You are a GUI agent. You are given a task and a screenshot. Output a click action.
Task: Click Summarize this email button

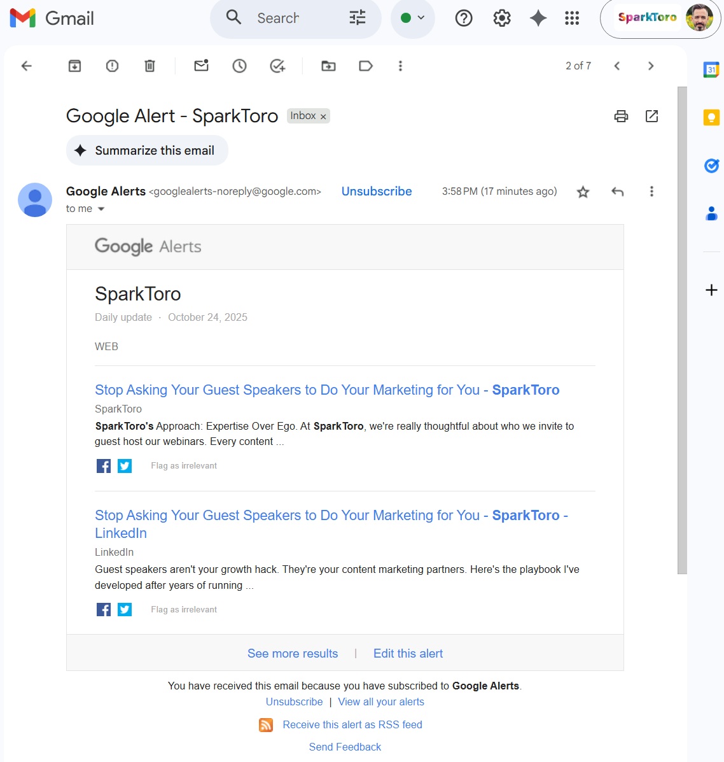pos(147,151)
